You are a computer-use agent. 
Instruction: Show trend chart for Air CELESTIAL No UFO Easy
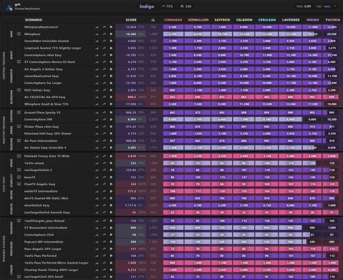click(x=104, y=97)
